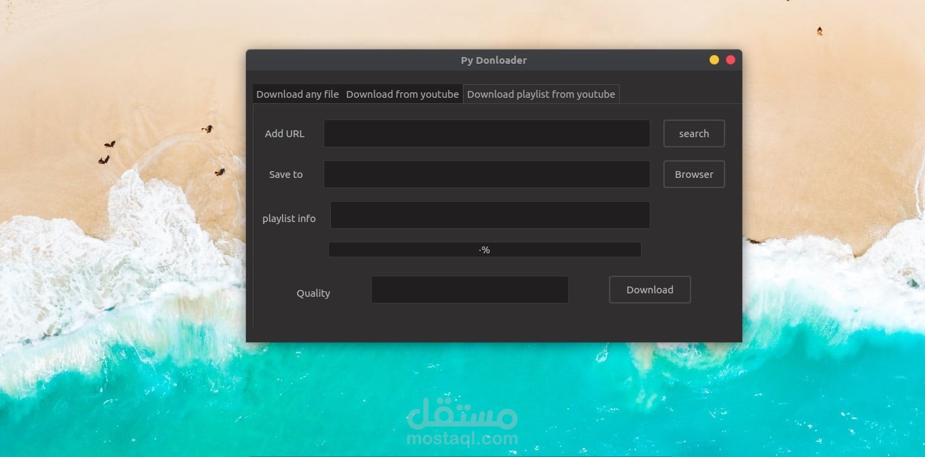Close Py Donloader with the red button
Screen dimensions: 925x457
(731, 60)
